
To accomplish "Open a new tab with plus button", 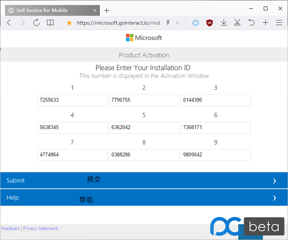I will point(106,11).
